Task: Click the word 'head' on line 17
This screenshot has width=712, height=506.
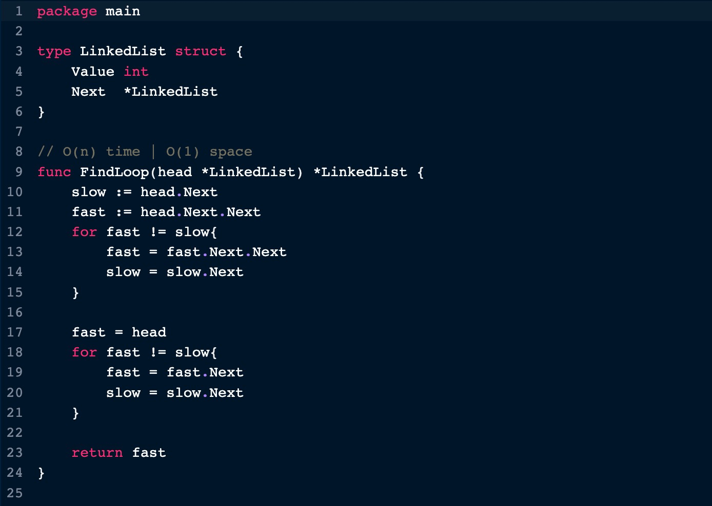Action: pos(149,332)
